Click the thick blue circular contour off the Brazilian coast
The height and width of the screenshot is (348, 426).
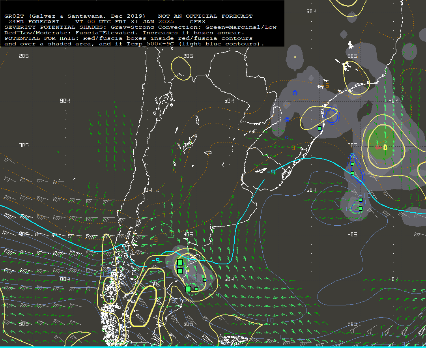[332, 116]
